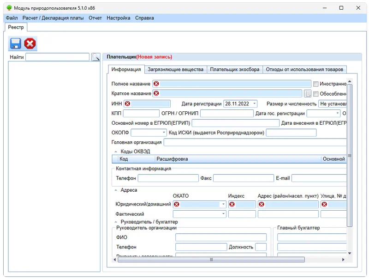
Task: Click the horizontal scrollbar thumb below form
Action: pos(211,260)
